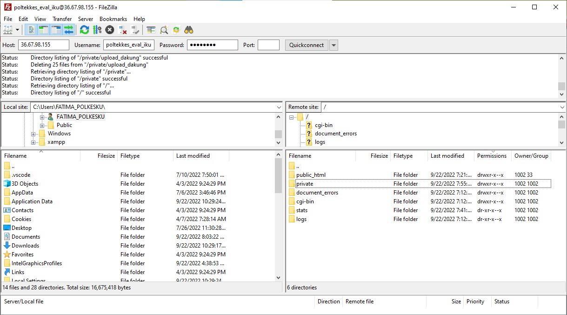
Task: Select document_errors in remote file list
Action: pyautogui.click(x=317, y=193)
